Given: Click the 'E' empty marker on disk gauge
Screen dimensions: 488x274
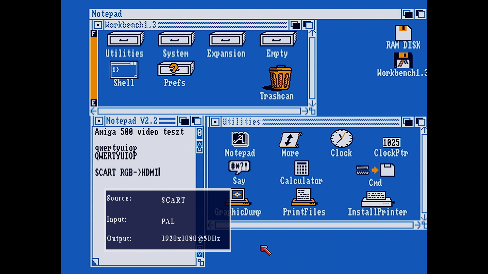Looking at the screenshot, I should click(94, 103).
